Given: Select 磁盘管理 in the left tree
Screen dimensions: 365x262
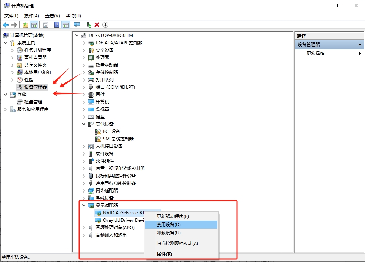Looking at the screenshot, I should (33, 102).
